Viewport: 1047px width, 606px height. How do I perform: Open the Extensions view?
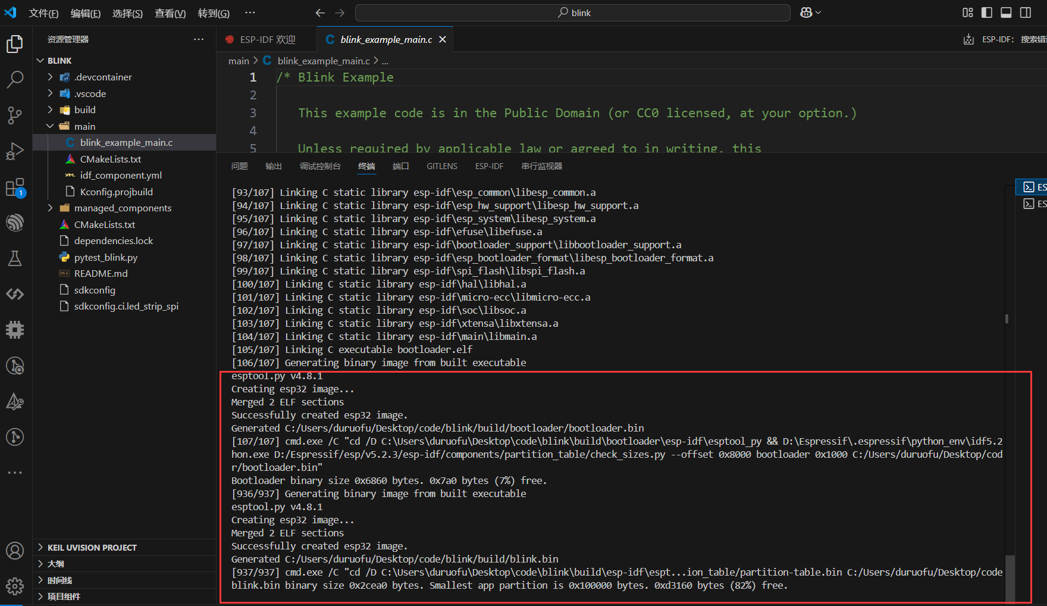pyautogui.click(x=15, y=188)
